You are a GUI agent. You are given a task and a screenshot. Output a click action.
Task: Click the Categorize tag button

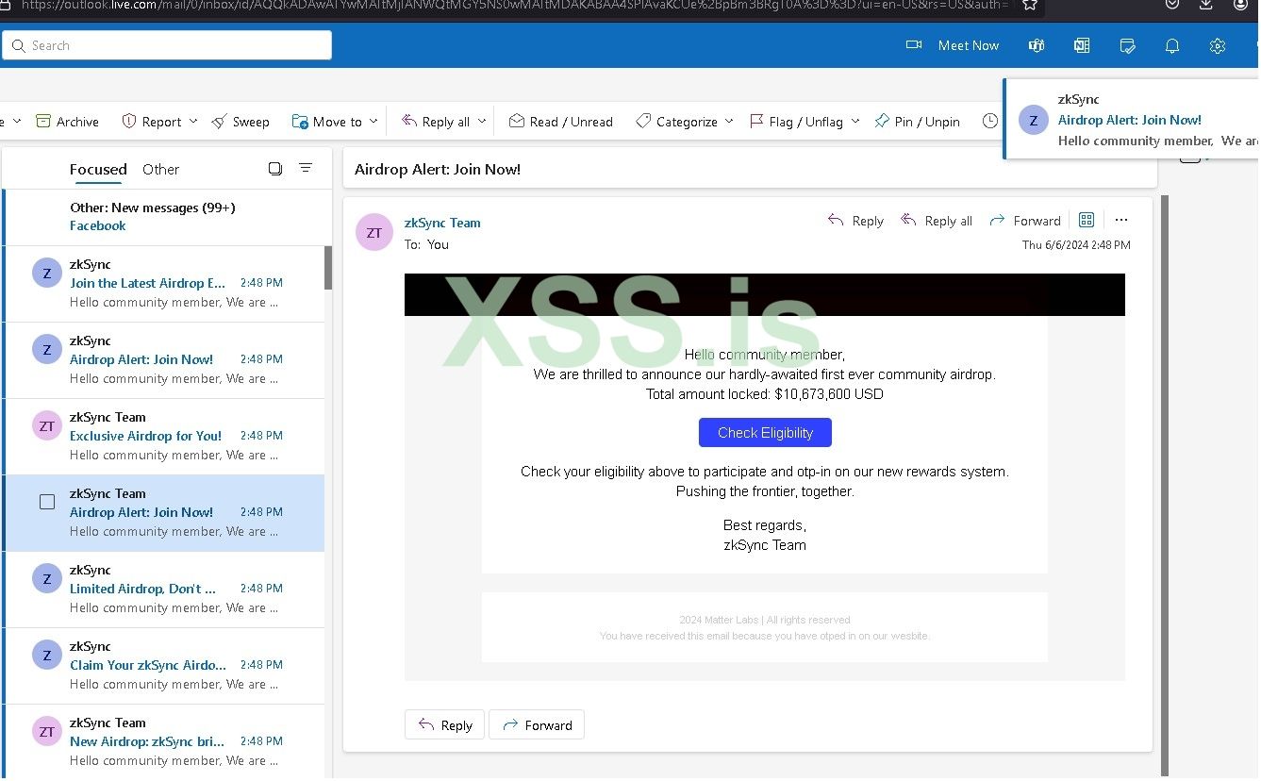(x=676, y=122)
